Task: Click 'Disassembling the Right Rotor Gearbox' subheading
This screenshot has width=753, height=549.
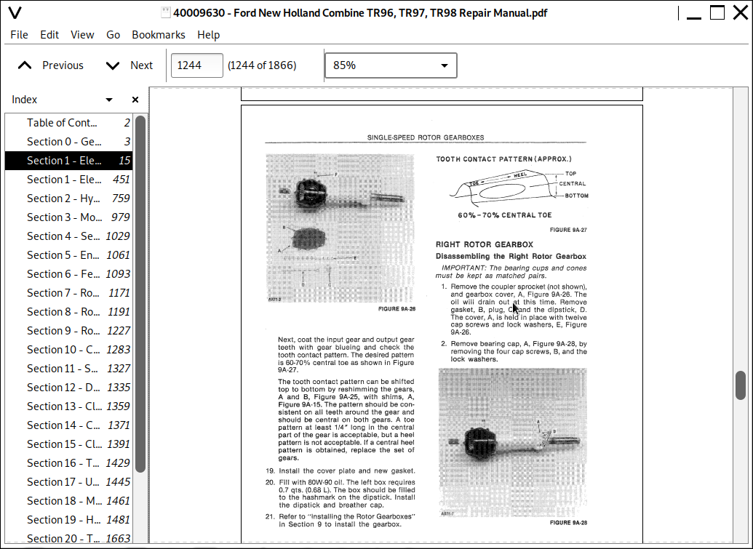Action: (x=511, y=256)
